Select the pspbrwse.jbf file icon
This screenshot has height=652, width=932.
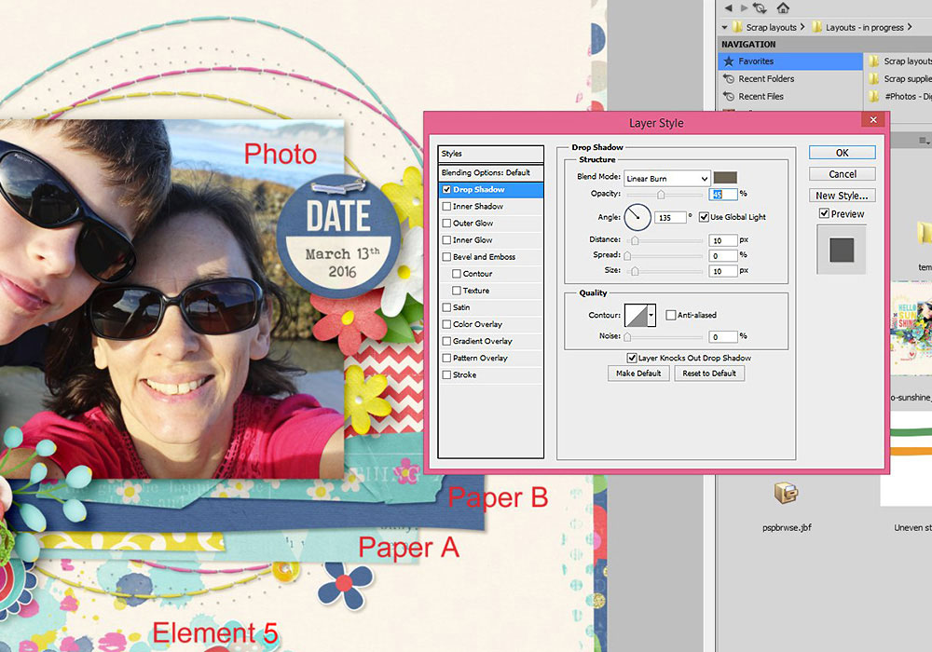[x=787, y=493]
